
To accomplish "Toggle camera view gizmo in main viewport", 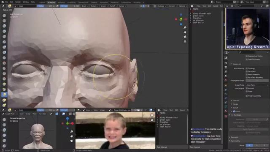I will (185, 37).
